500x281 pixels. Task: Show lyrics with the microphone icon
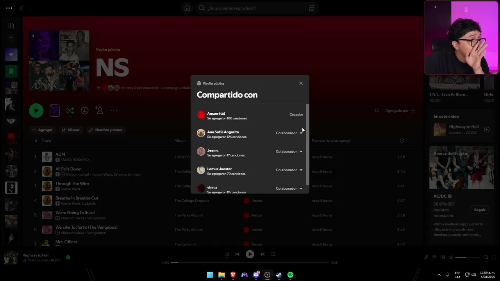426,258
